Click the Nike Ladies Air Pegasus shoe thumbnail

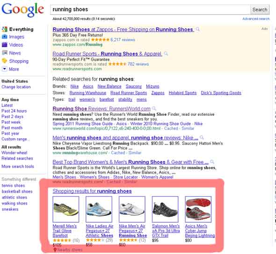tap(99, 209)
